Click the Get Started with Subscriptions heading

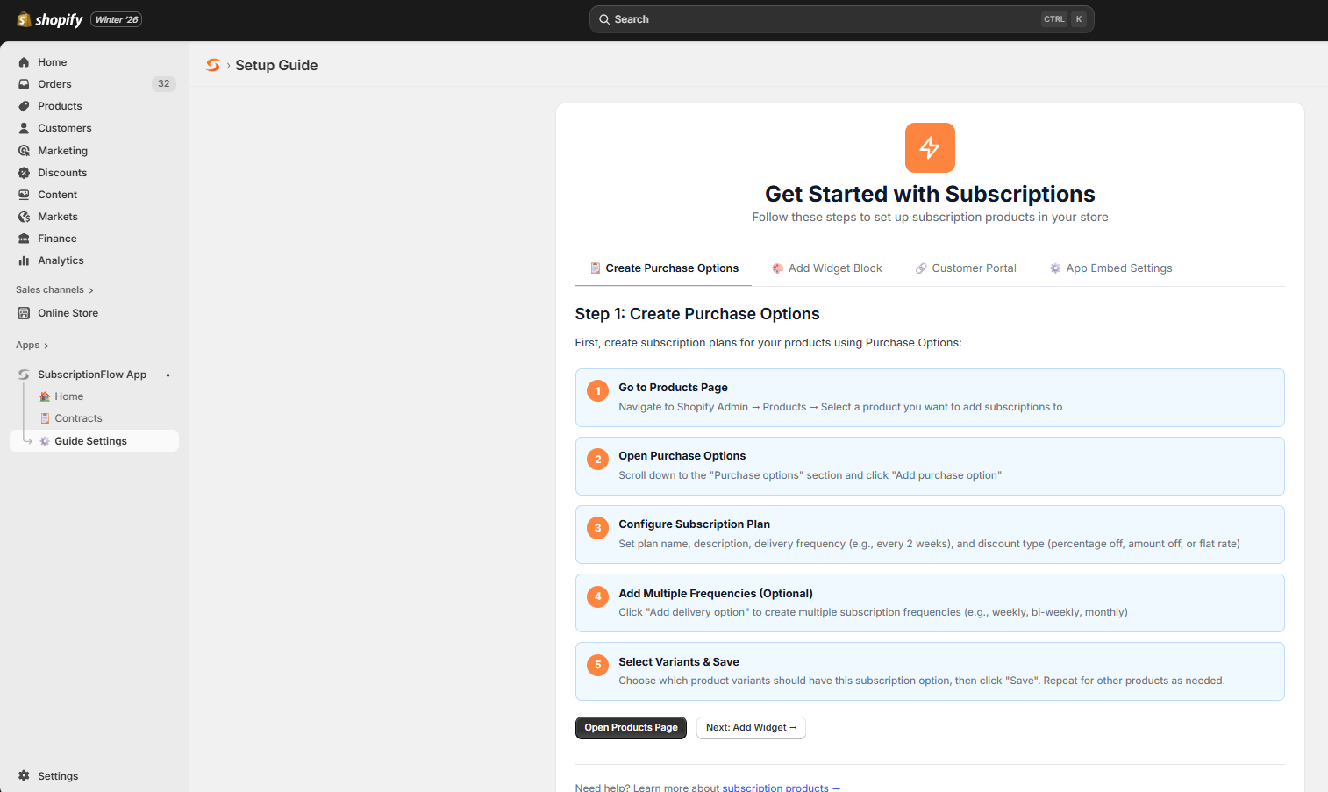930,194
